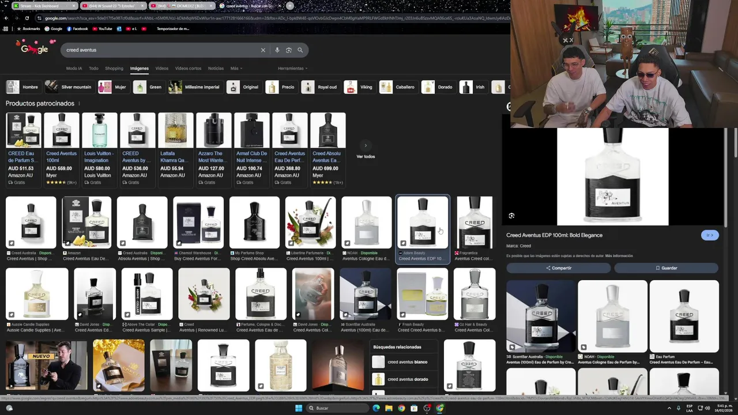Select the Mujer filter chip
Image resolution: width=738 pixels, height=415 pixels.
113,87
